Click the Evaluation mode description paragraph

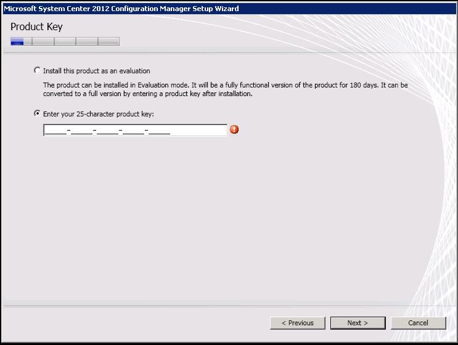(225, 89)
